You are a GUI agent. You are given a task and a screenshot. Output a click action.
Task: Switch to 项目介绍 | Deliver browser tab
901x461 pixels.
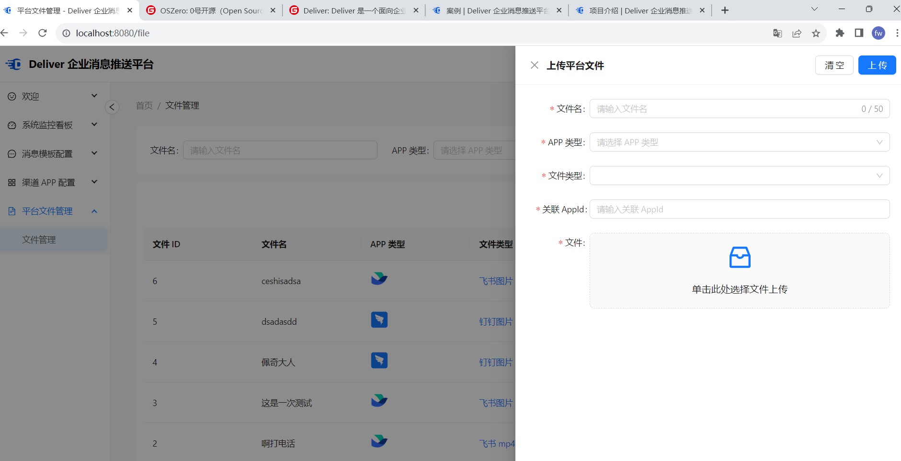pos(640,10)
